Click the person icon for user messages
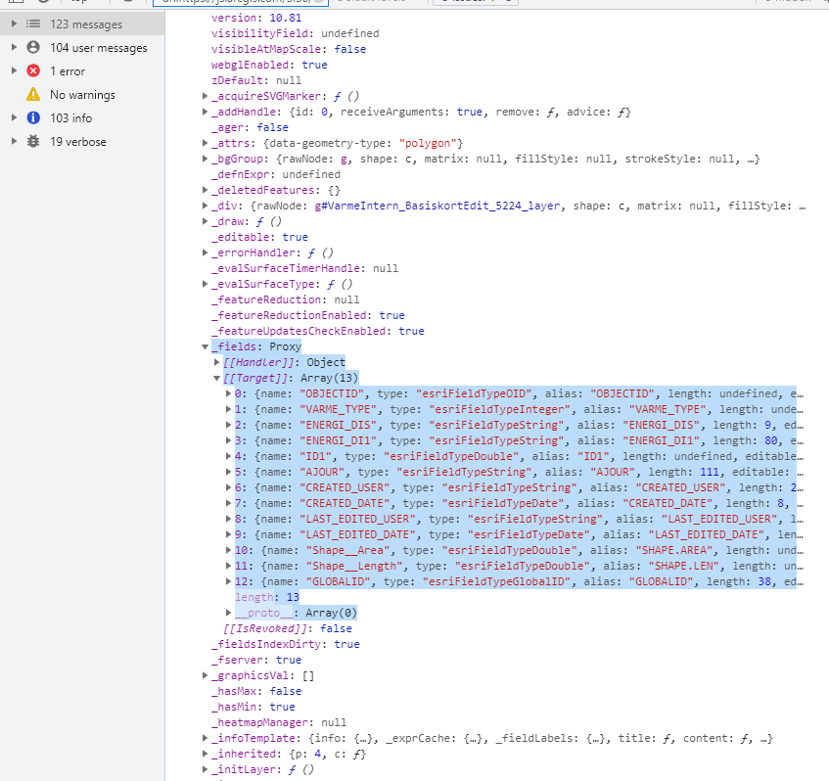 32,47
